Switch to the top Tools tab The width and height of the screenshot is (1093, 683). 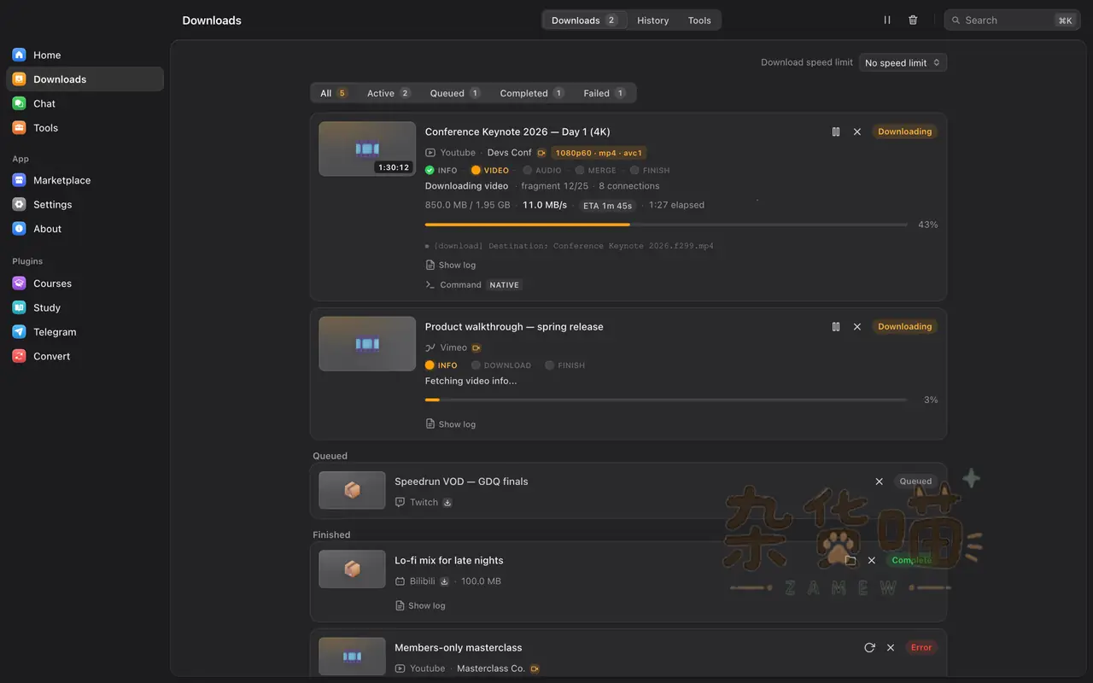pyautogui.click(x=699, y=20)
